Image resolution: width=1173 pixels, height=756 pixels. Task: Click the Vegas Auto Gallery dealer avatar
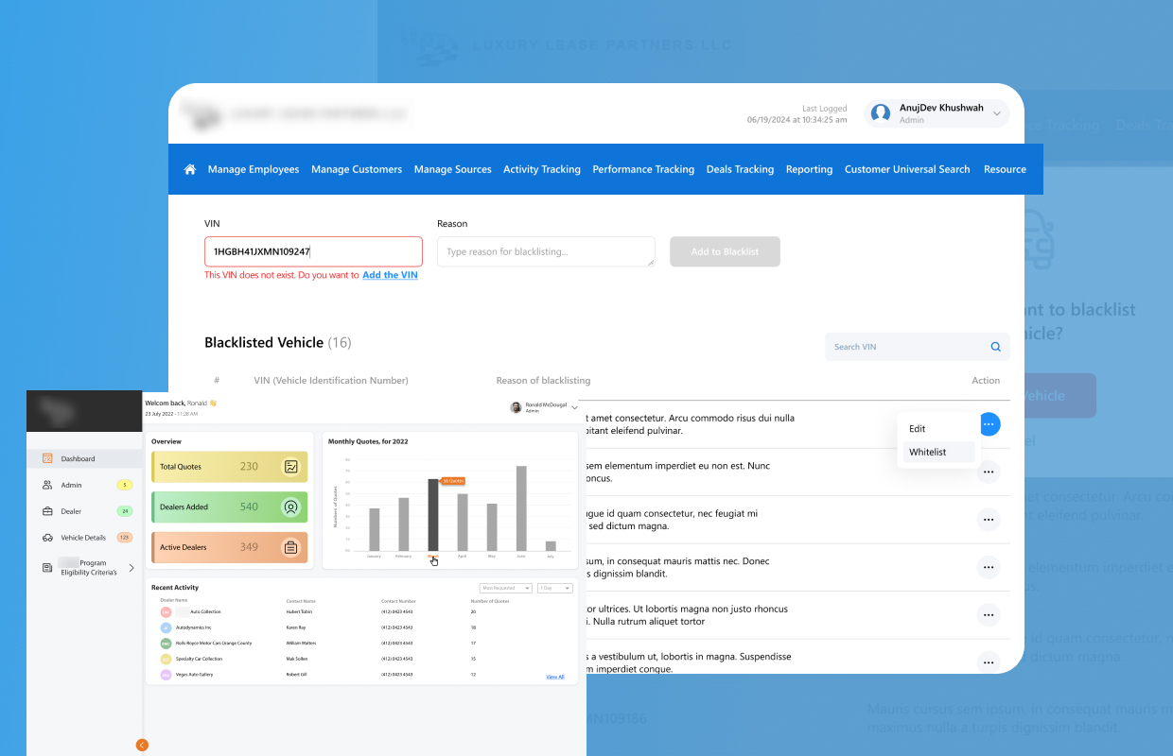166,675
